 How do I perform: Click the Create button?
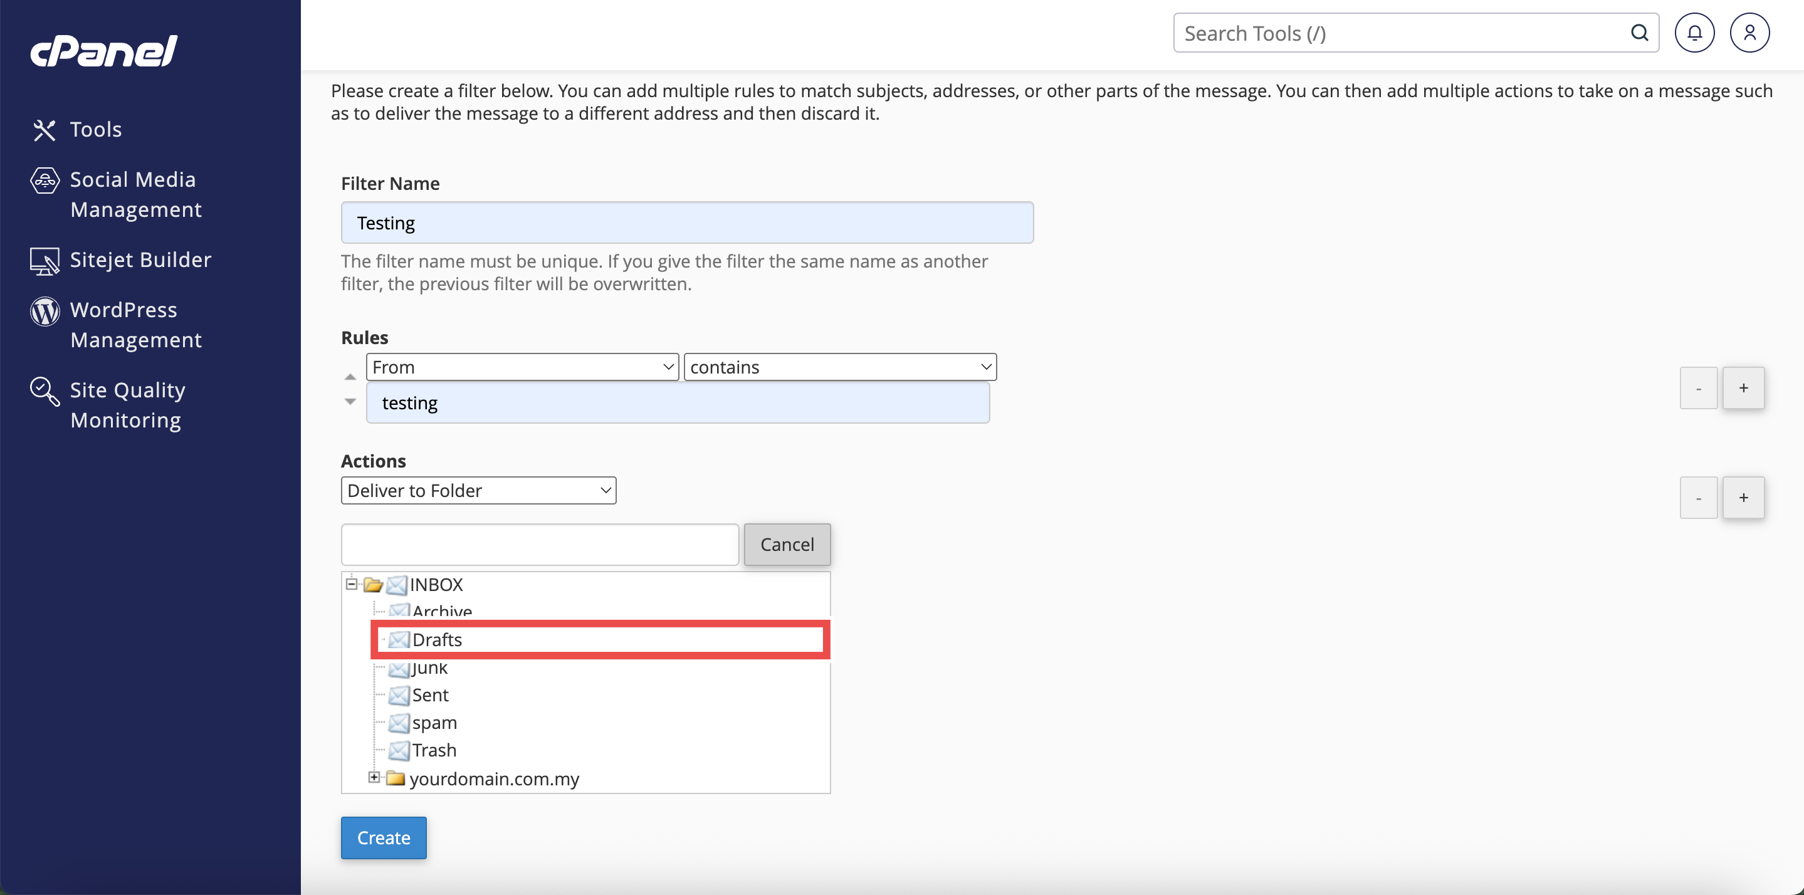383,837
